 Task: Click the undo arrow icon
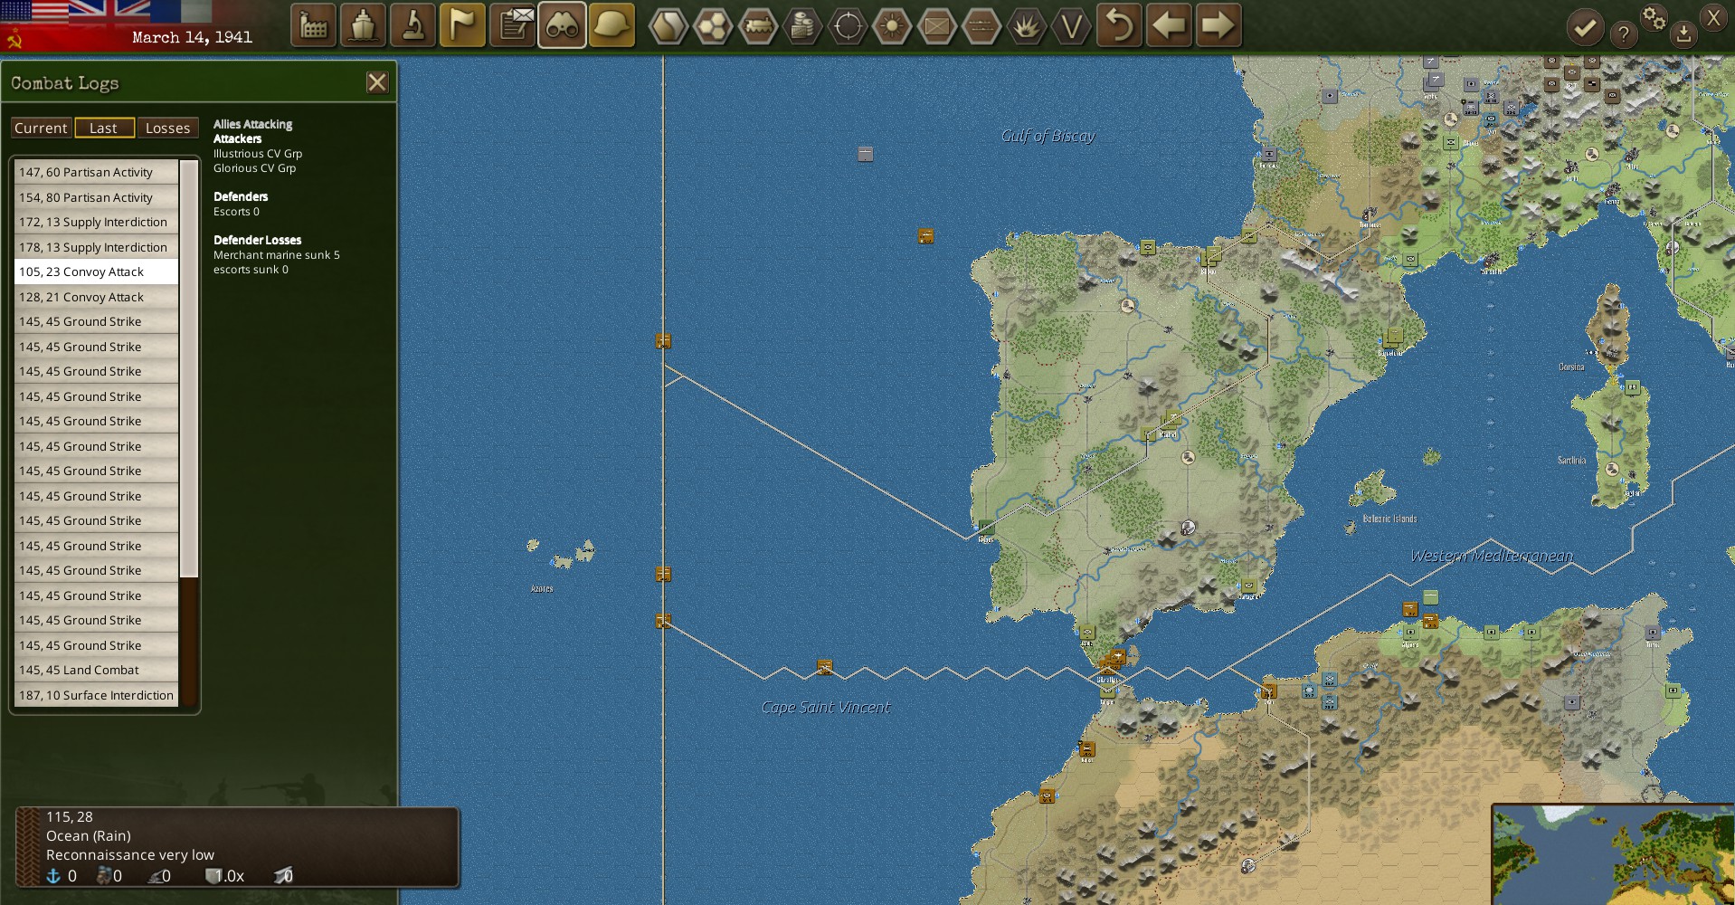tap(1119, 25)
